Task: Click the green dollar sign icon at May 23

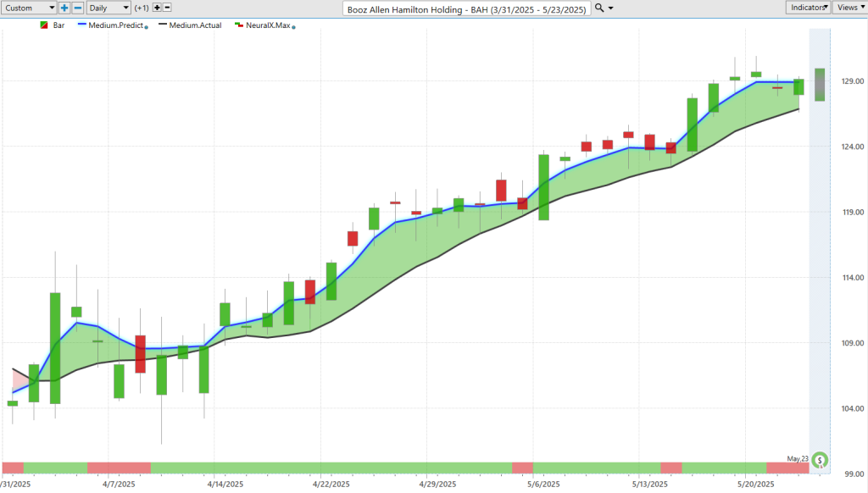Action: pyautogui.click(x=820, y=460)
